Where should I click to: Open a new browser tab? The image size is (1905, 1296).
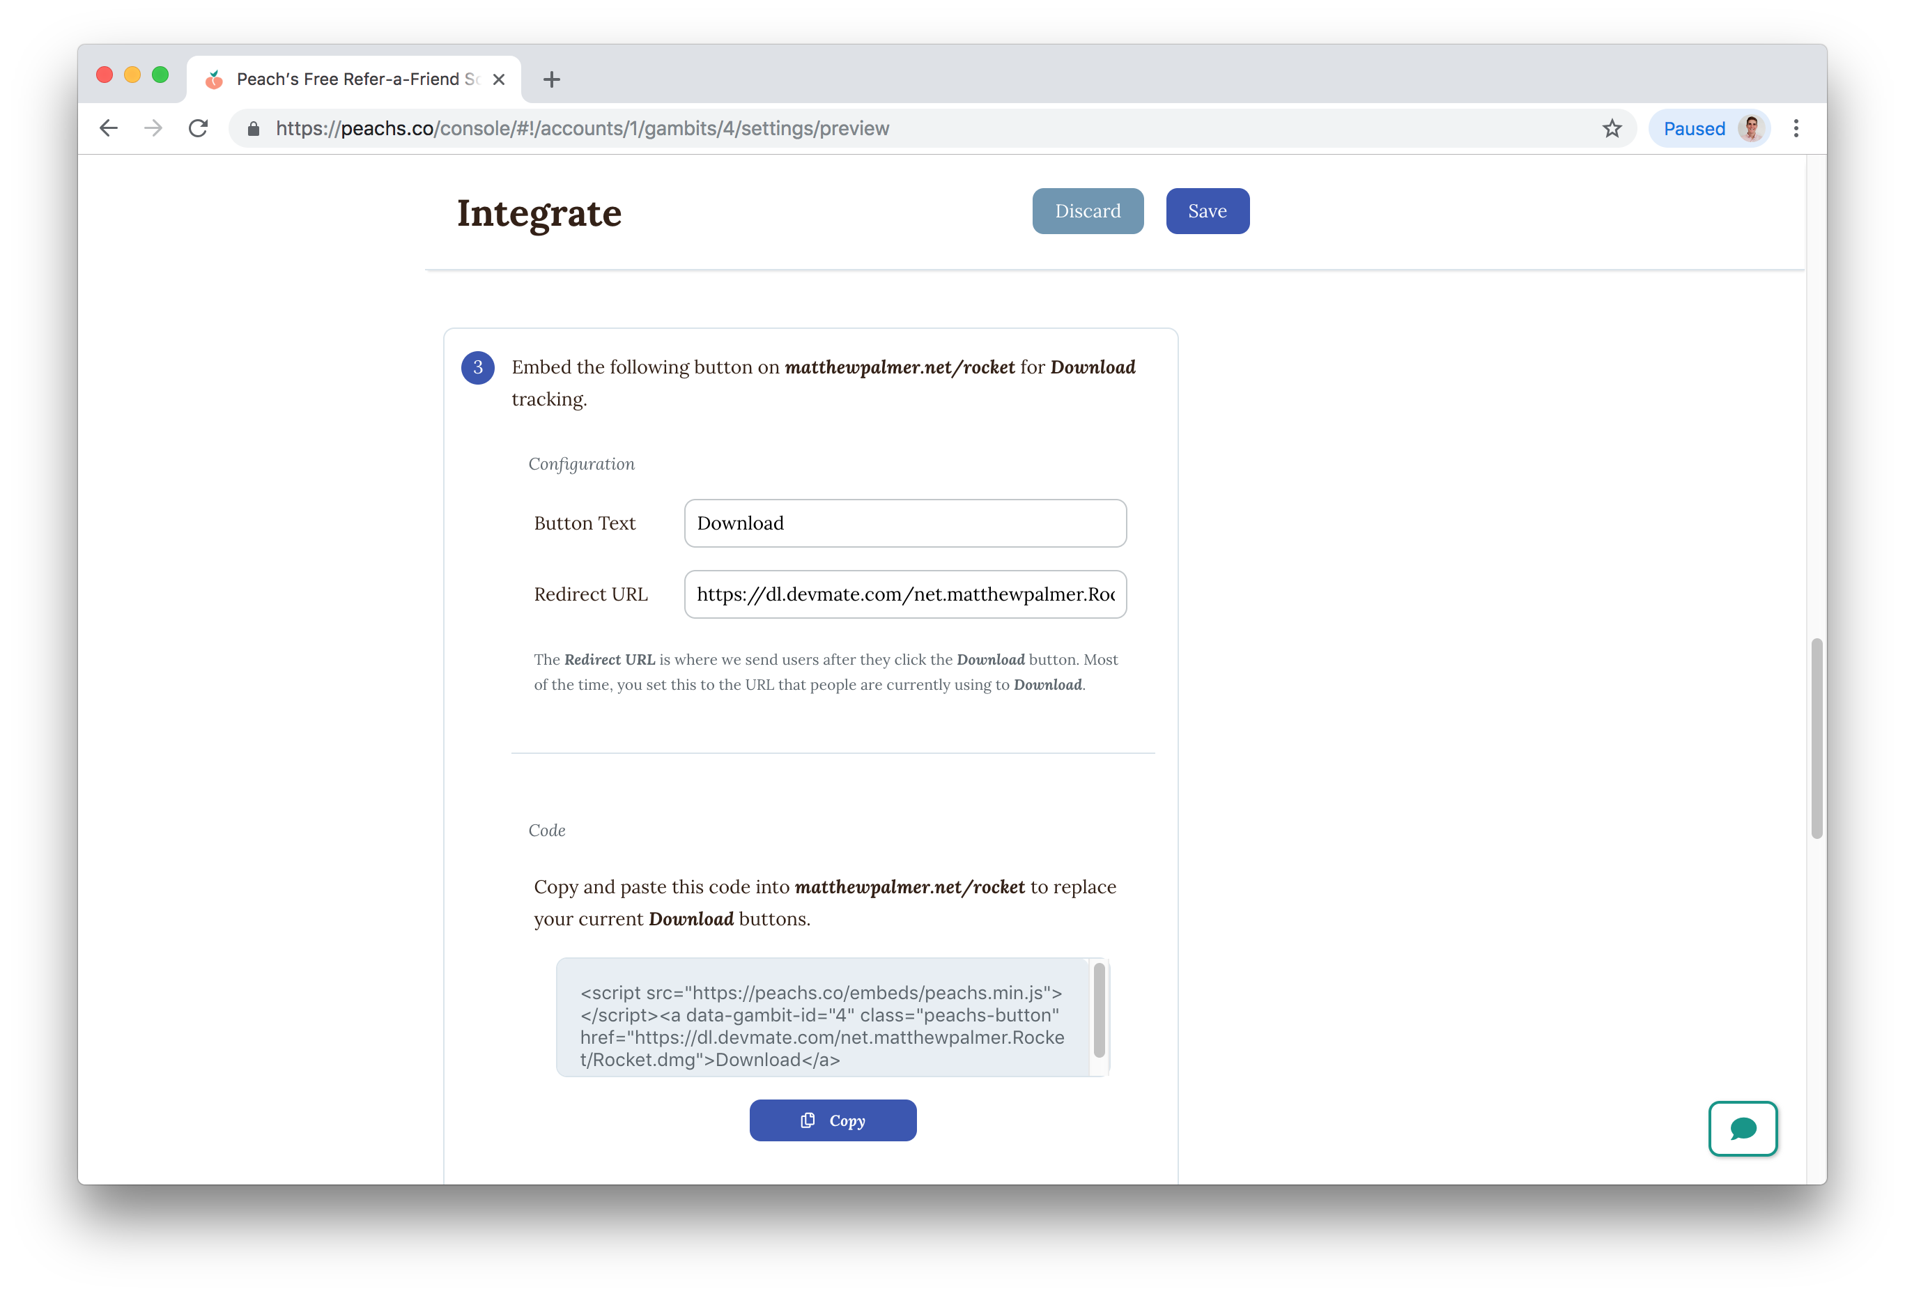tap(552, 79)
